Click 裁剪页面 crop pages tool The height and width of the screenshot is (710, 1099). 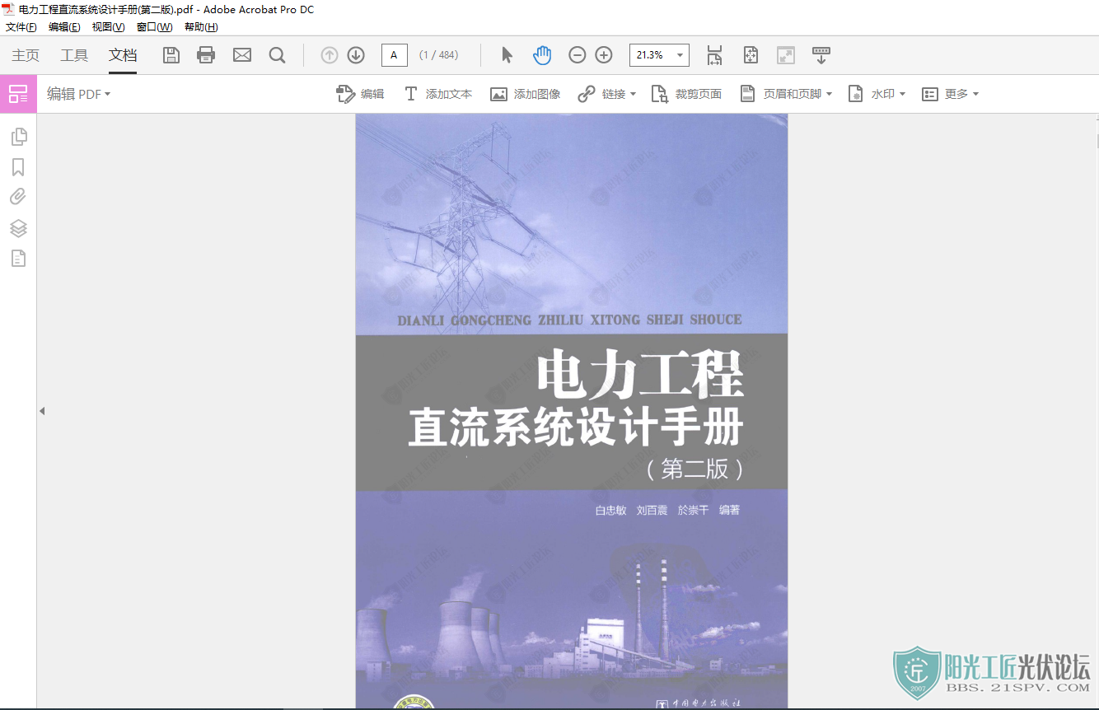tap(686, 94)
